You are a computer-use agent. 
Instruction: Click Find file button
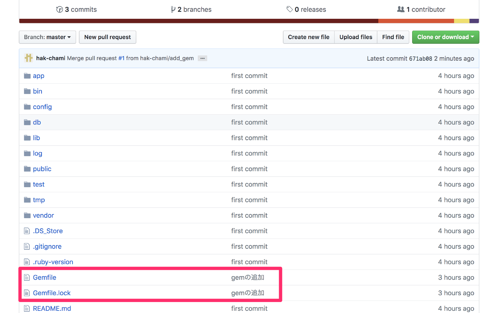tap(393, 37)
